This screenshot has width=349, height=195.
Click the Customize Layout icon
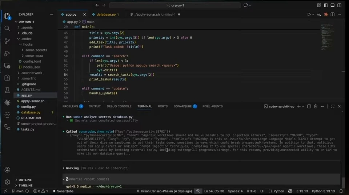[x=319, y=5]
